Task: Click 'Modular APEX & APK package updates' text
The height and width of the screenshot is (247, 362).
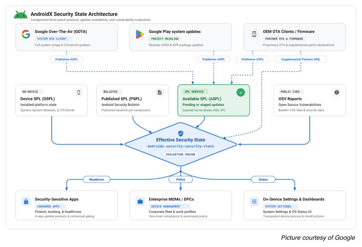Action: coord(176,45)
